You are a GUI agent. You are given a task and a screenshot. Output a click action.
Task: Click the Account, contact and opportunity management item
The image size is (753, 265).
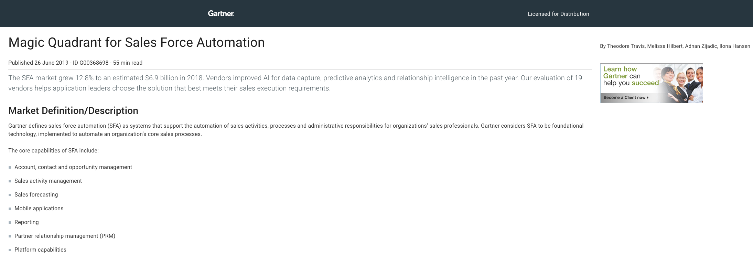[x=73, y=167]
